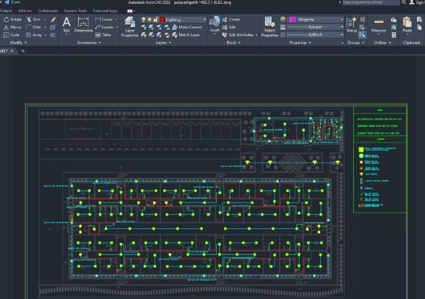This screenshot has width=425, height=299.
Task: Click the Group tool
Action: (352, 25)
